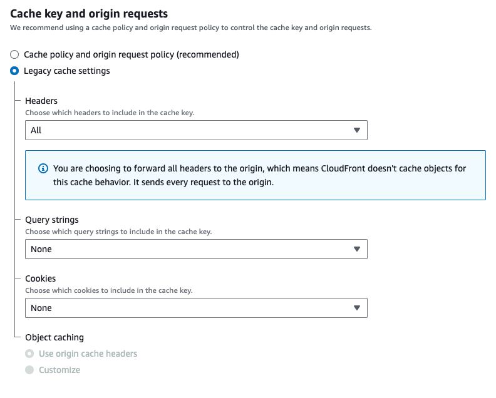Select the Legacy cache settings radio button
This screenshot has height=398, width=496.
point(14,71)
